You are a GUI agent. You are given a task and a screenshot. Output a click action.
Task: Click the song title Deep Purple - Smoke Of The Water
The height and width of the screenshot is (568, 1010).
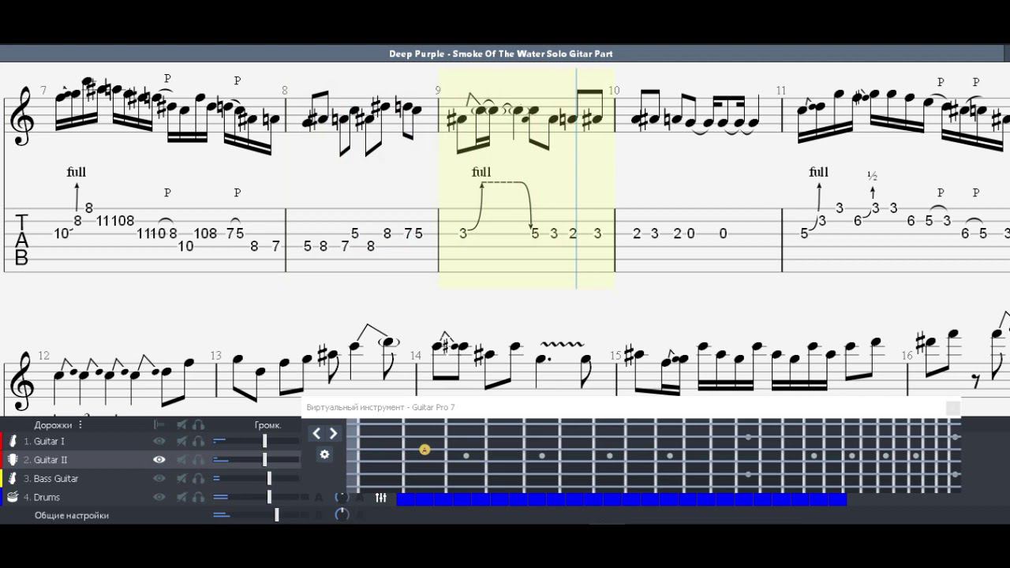click(501, 54)
